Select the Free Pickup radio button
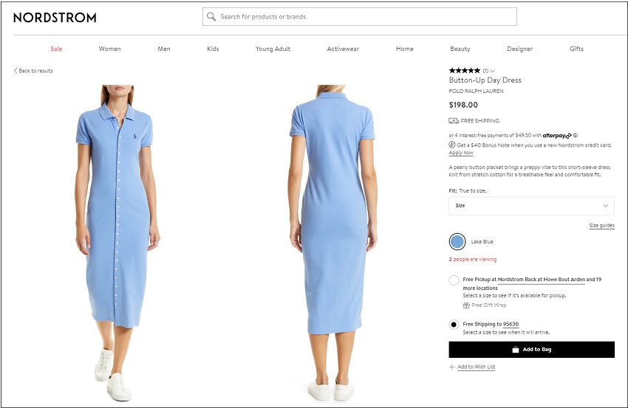This screenshot has height=408, width=628. tap(454, 280)
